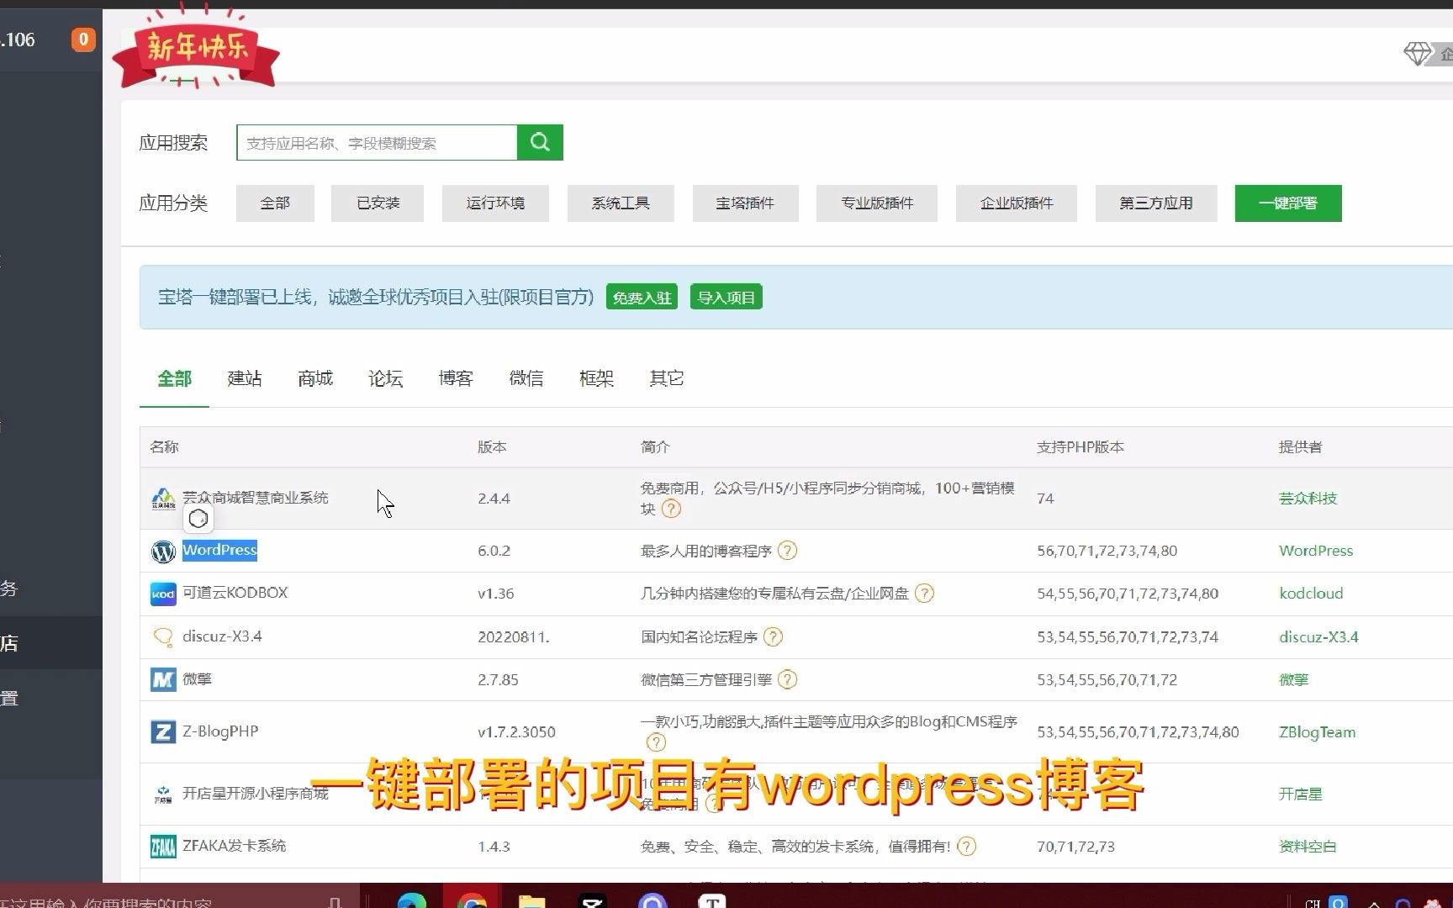Click the discuz-X3.4 speech bubble icon

click(x=163, y=637)
